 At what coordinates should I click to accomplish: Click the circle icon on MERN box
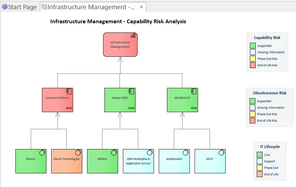pos(114,152)
